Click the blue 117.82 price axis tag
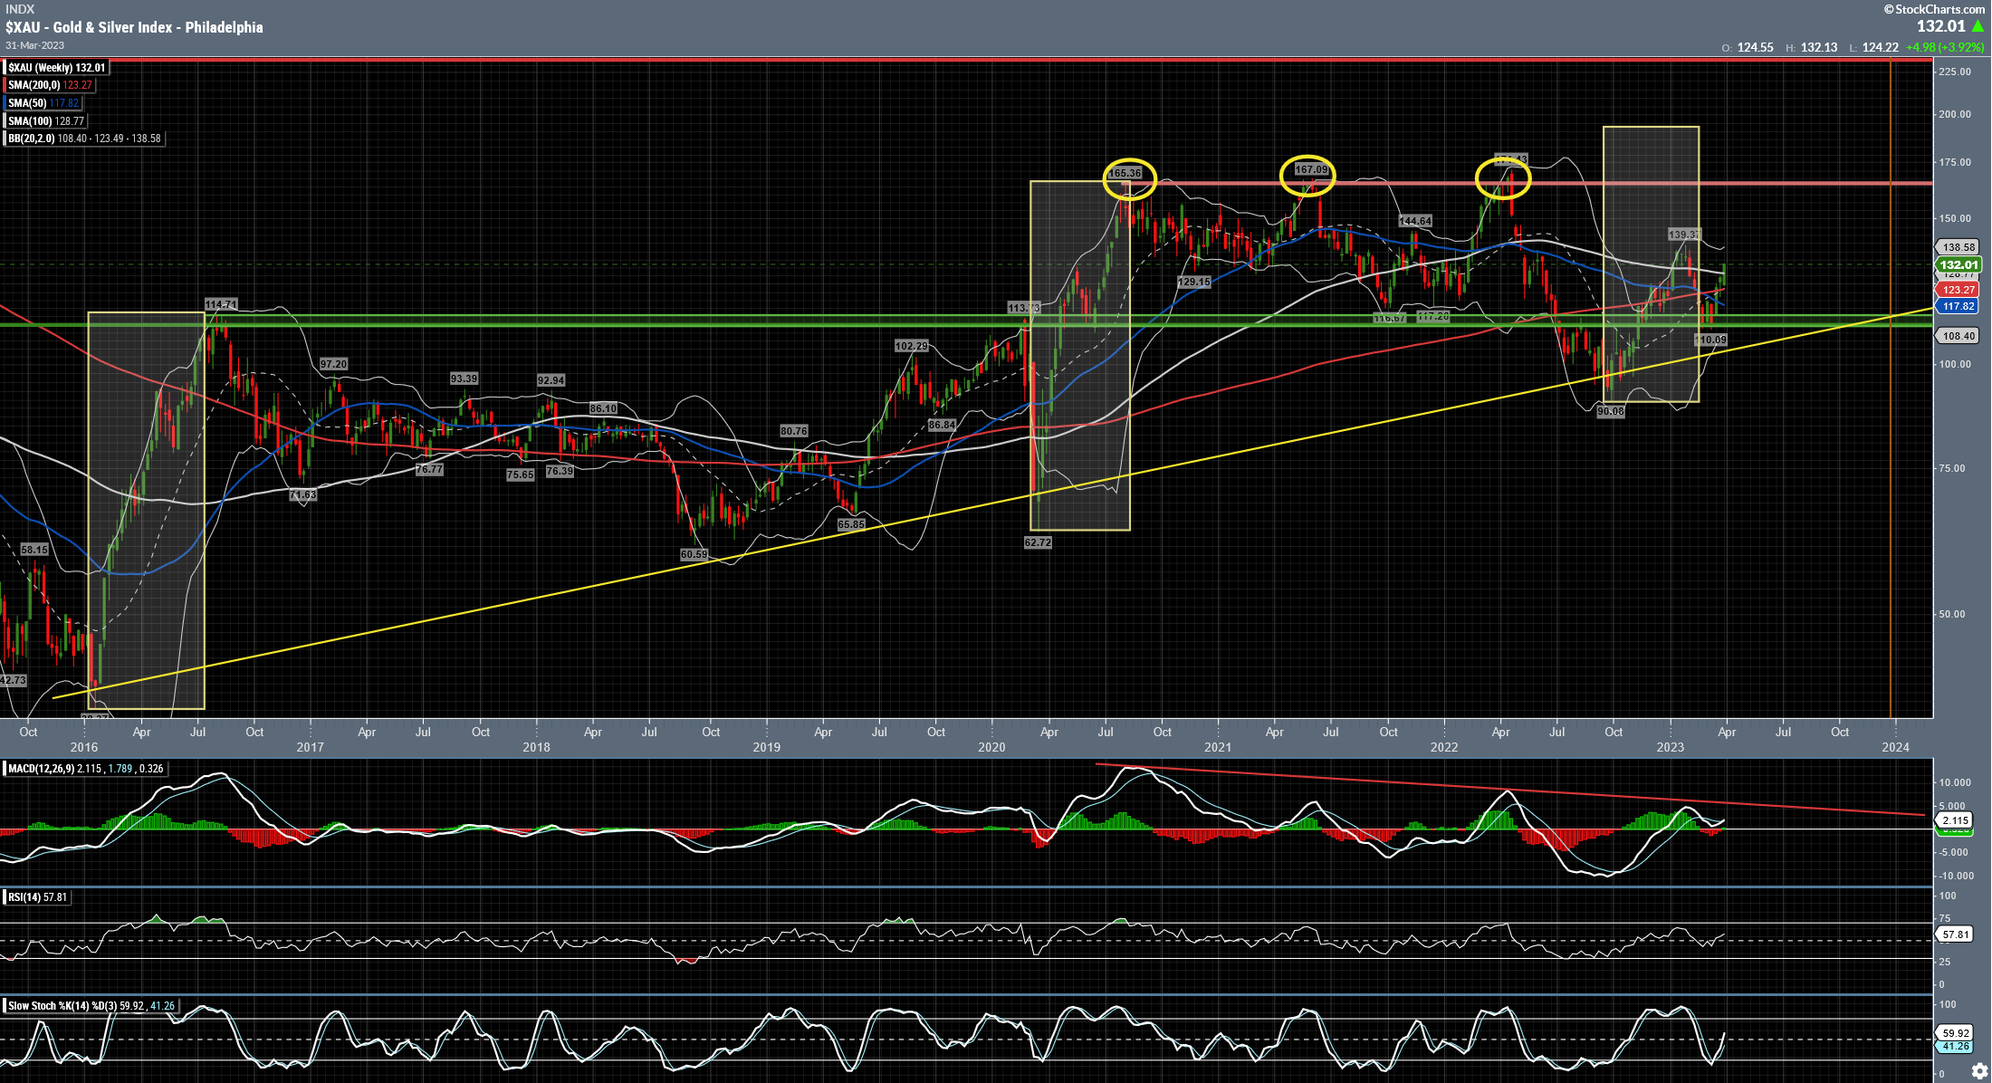 coord(1958,306)
